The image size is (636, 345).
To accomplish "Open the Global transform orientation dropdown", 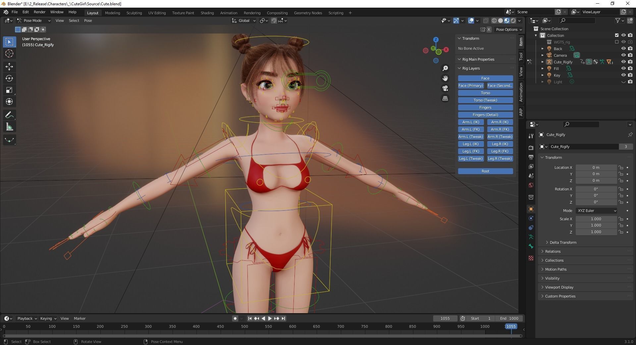I will tap(244, 21).
